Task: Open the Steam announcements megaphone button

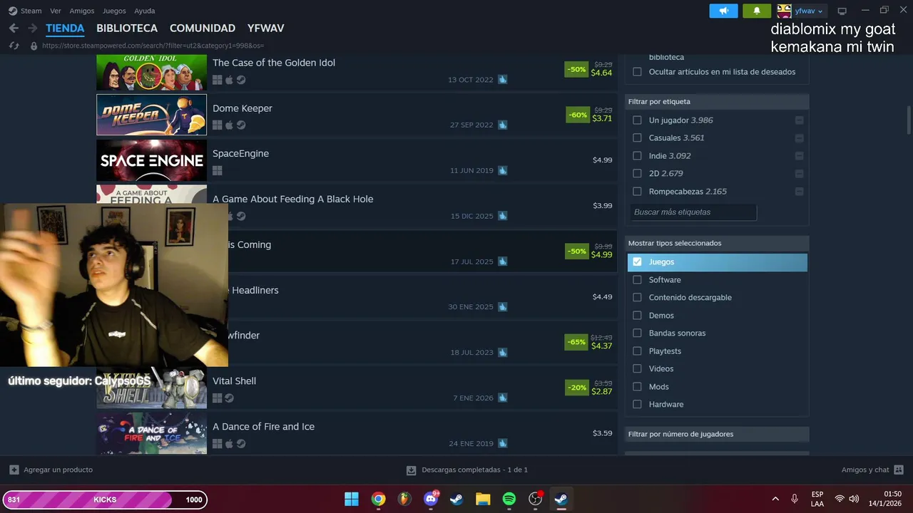Action: pos(723,11)
